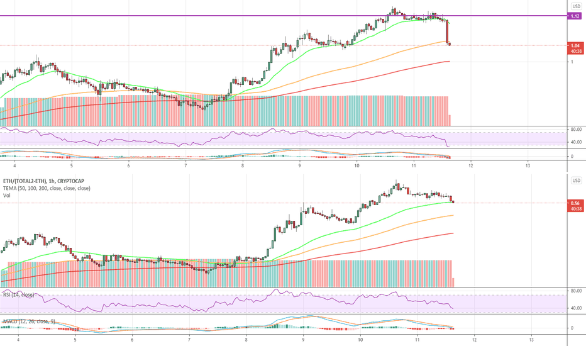Click the red 1.04 last price label

pyautogui.click(x=575, y=46)
